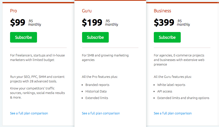Screen dimensions: 219x127
Task: Click the $99 price text
Action: (18, 22)
